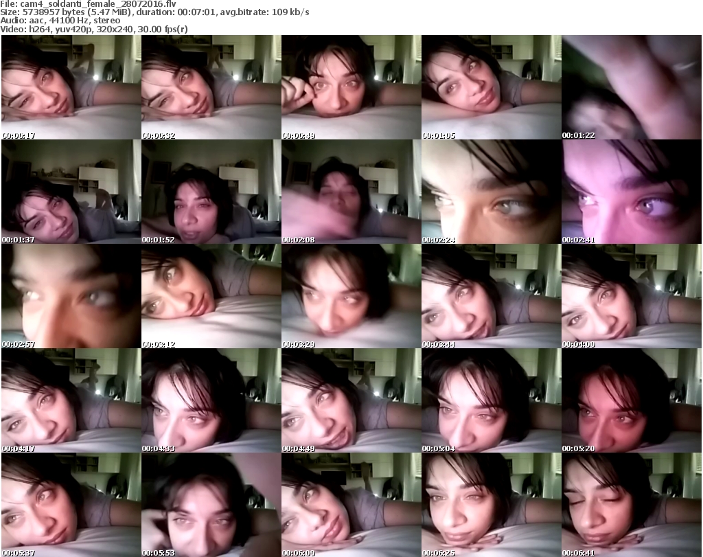Click the 'Size: 5738957 bytes' header line
This screenshot has width=703, height=557.
154,12
